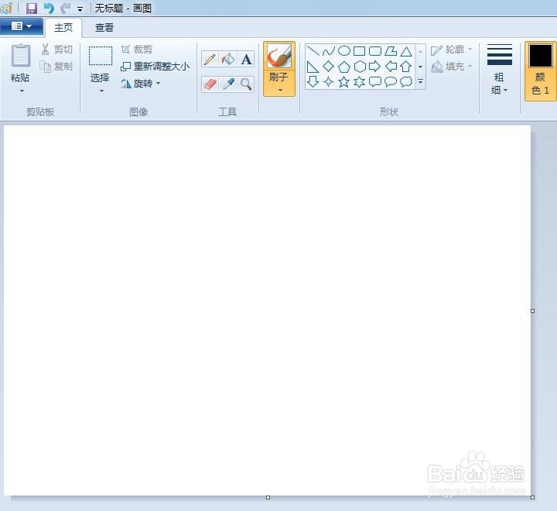
Task: Choose the Left arrow shape
Action: (x=391, y=67)
